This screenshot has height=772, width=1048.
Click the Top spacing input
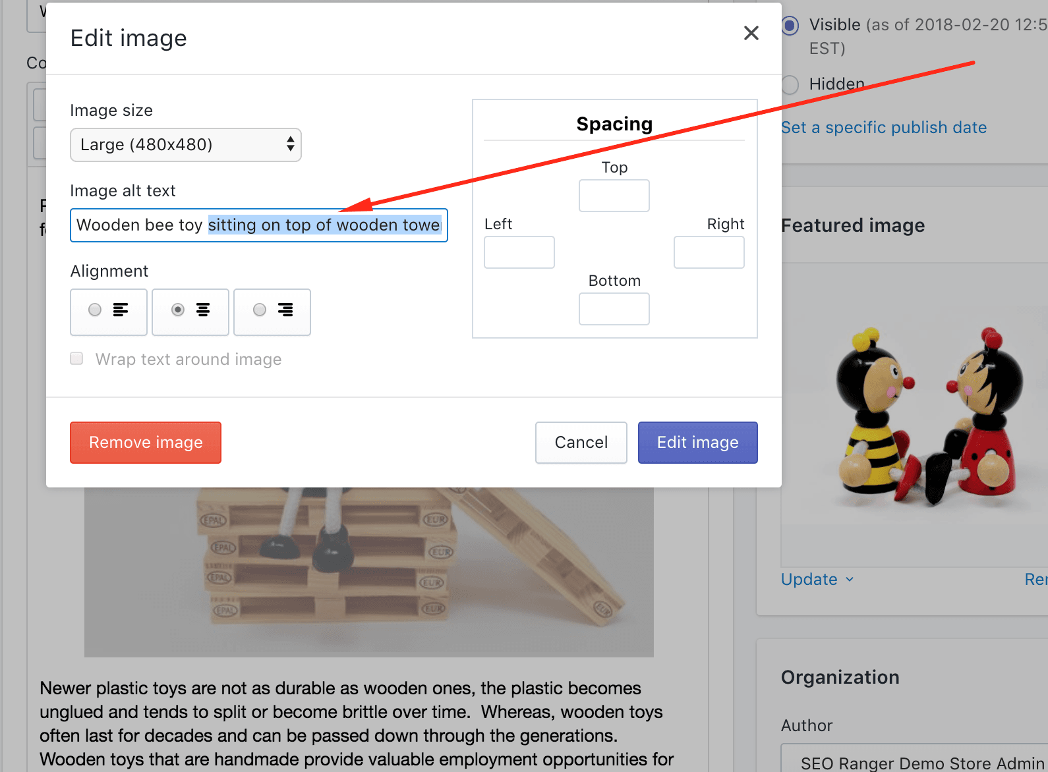tap(614, 196)
